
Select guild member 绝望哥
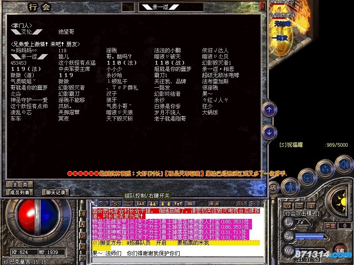(x=67, y=32)
